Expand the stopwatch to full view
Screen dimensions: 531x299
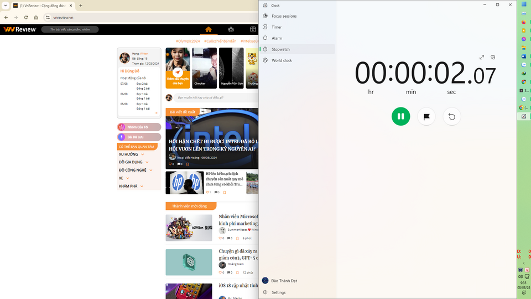482,57
